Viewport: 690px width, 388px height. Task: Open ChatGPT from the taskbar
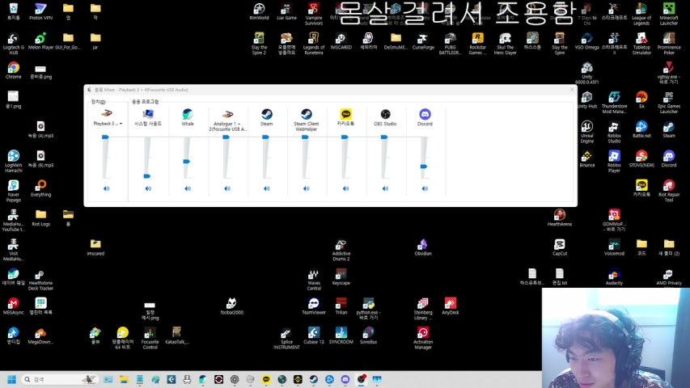click(234, 379)
